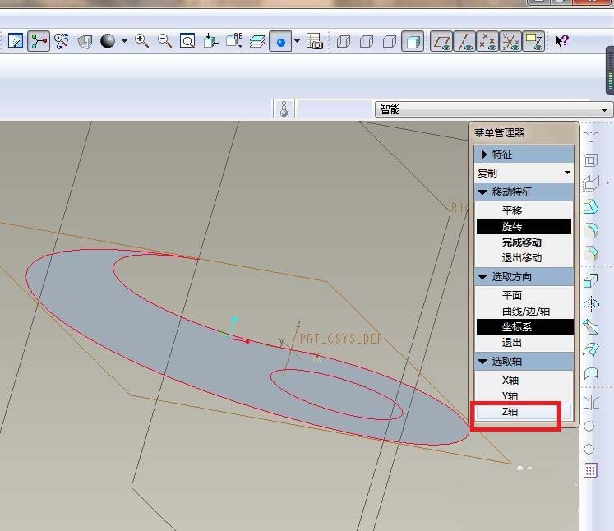Select the Revolve tool
Viewport: 614px width, 531px height.
click(591, 303)
